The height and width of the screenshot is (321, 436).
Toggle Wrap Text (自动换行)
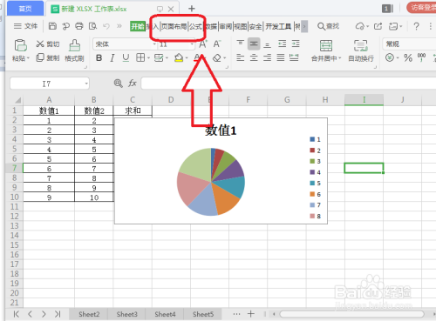pos(361,50)
